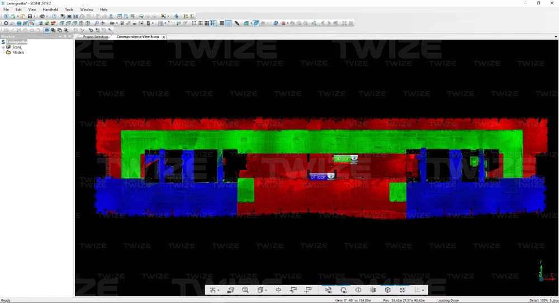Viewport: 559px width, 303px height.
Task: Click the rotate-around-axis icon in the bottom toolbar
Action: click(278, 290)
